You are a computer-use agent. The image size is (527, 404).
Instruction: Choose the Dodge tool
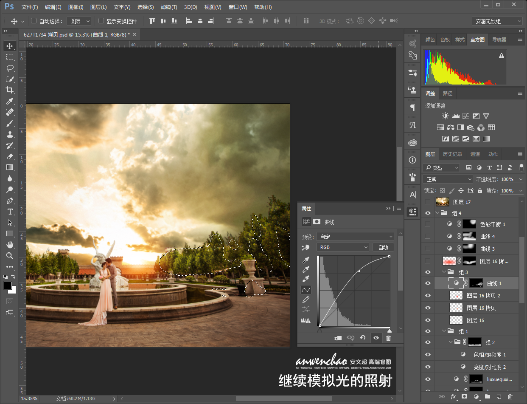click(x=10, y=189)
